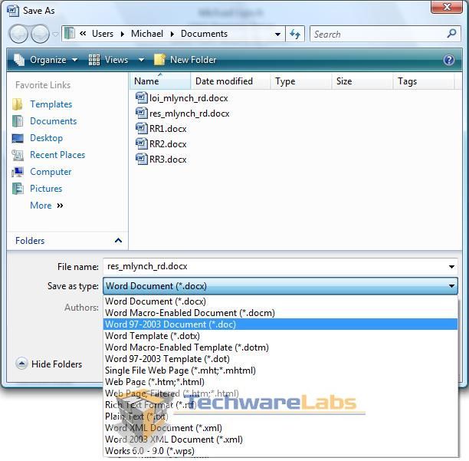Click the Computer icon in sidebar
This screenshot has width=469, height=461.
(x=18, y=172)
